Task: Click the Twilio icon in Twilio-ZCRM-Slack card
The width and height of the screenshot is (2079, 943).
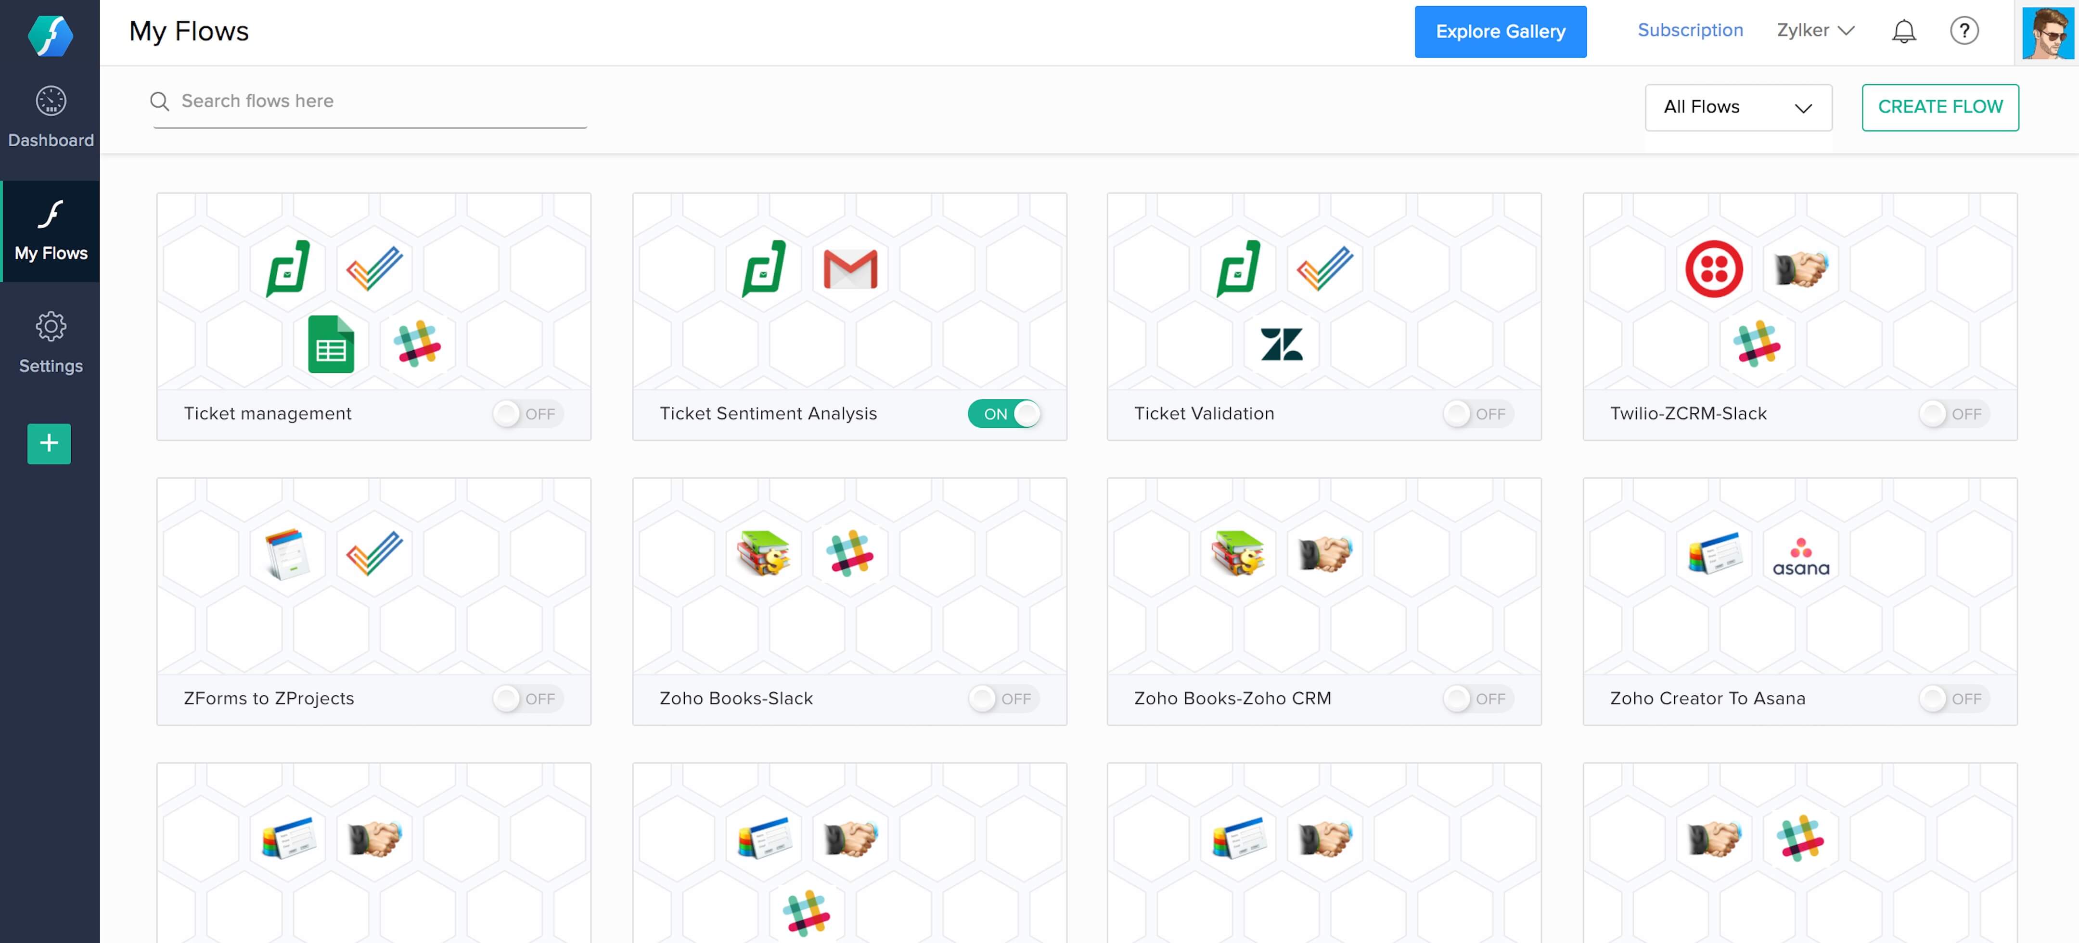Action: (x=1713, y=268)
